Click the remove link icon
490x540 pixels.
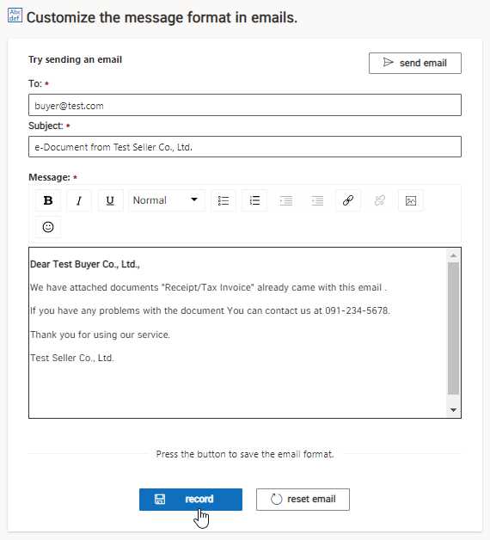click(x=379, y=200)
